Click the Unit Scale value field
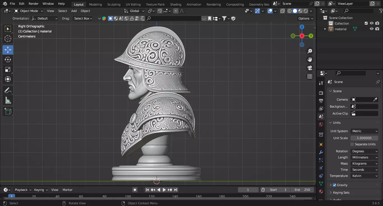 [x=364, y=138]
